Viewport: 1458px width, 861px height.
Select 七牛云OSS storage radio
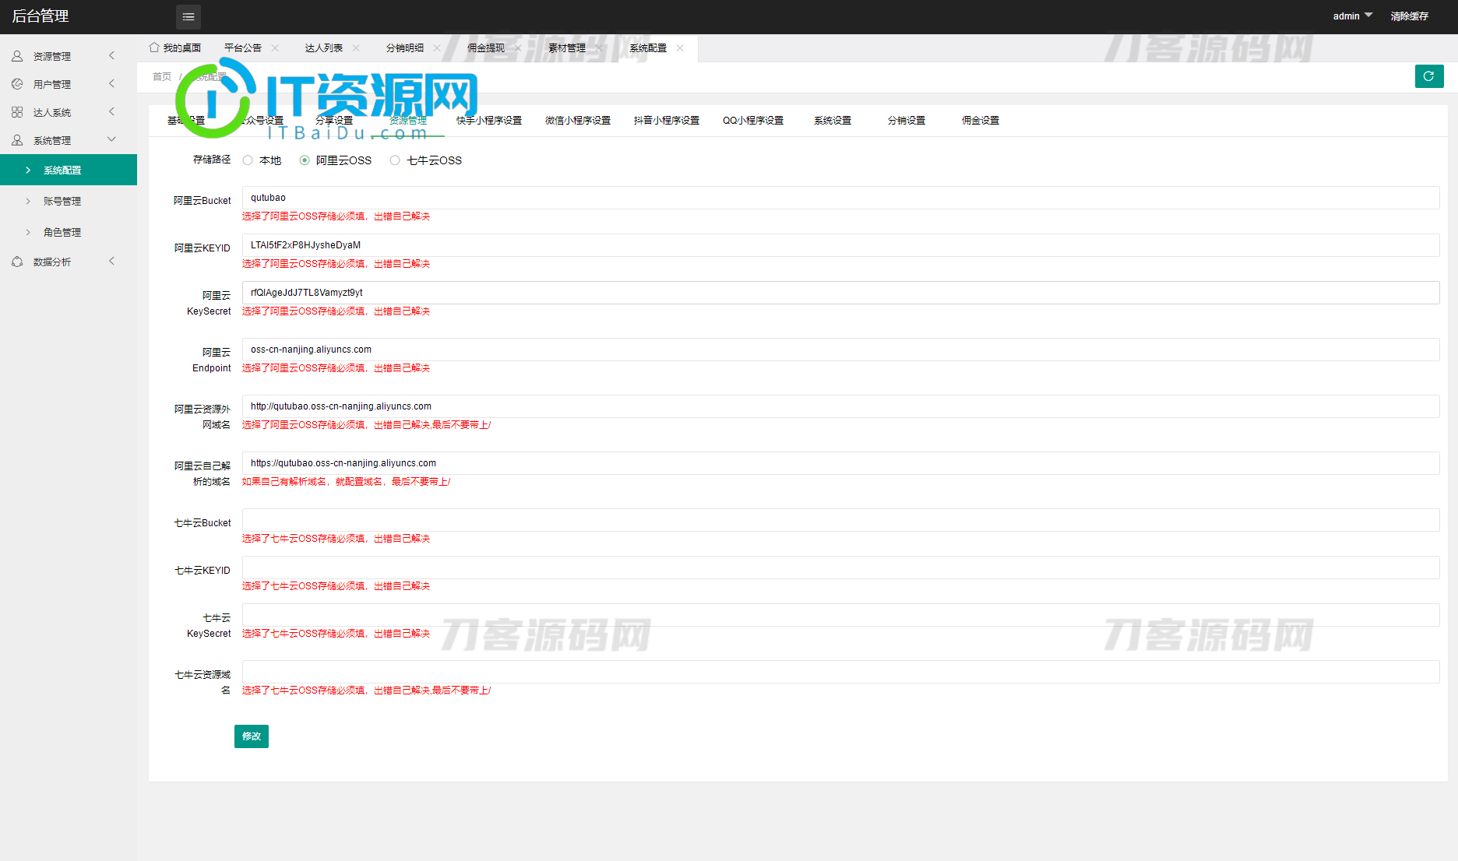pyautogui.click(x=395, y=160)
